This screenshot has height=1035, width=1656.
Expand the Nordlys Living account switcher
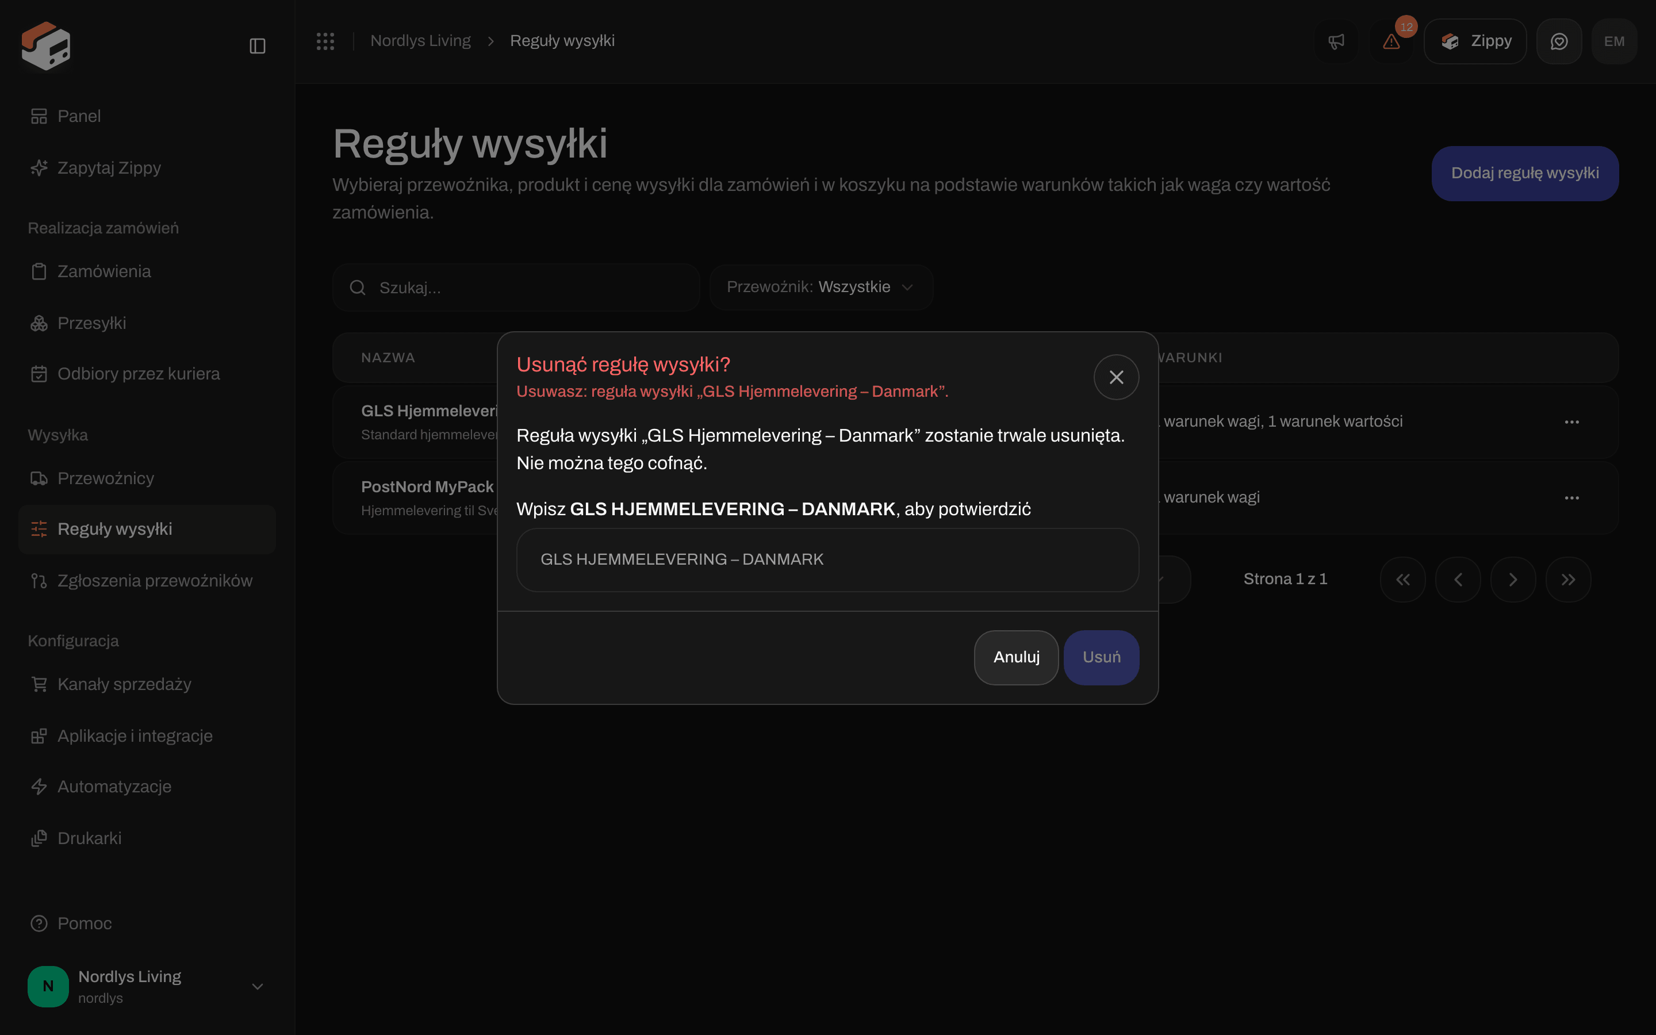click(x=147, y=986)
